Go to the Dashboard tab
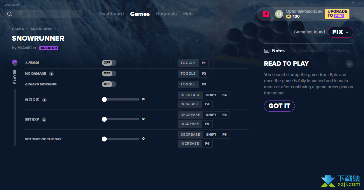This screenshot has height=190, width=364. (x=111, y=14)
